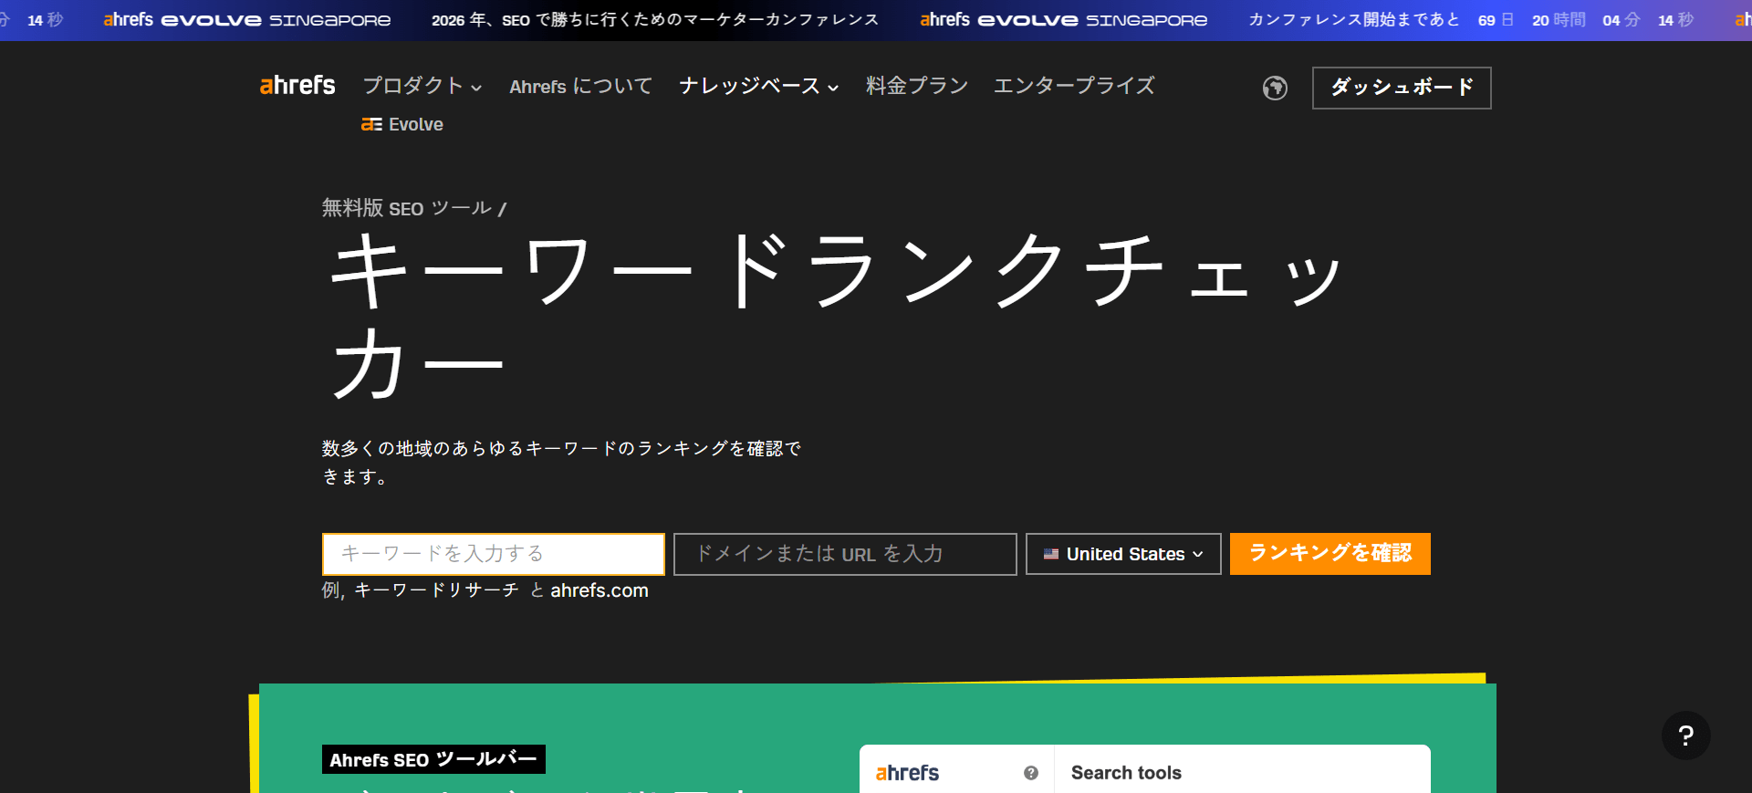This screenshot has width=1752, height=793.
Task: Click the US flag in country selector
Action: click(1051, 554)
